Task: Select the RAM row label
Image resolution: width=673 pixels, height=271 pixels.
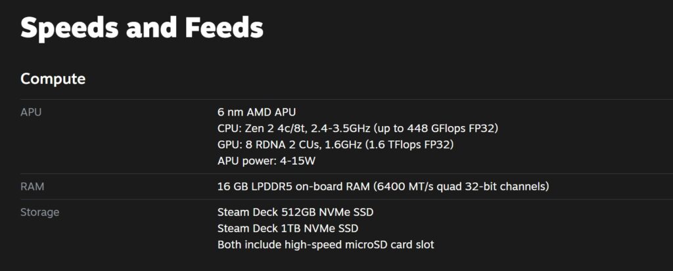Action: [x=32, y=187]
